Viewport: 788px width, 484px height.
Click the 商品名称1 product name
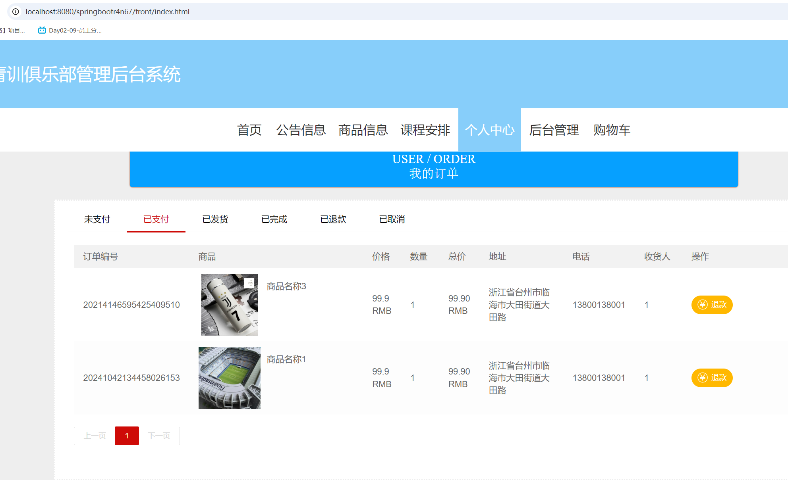coord(286,359)
